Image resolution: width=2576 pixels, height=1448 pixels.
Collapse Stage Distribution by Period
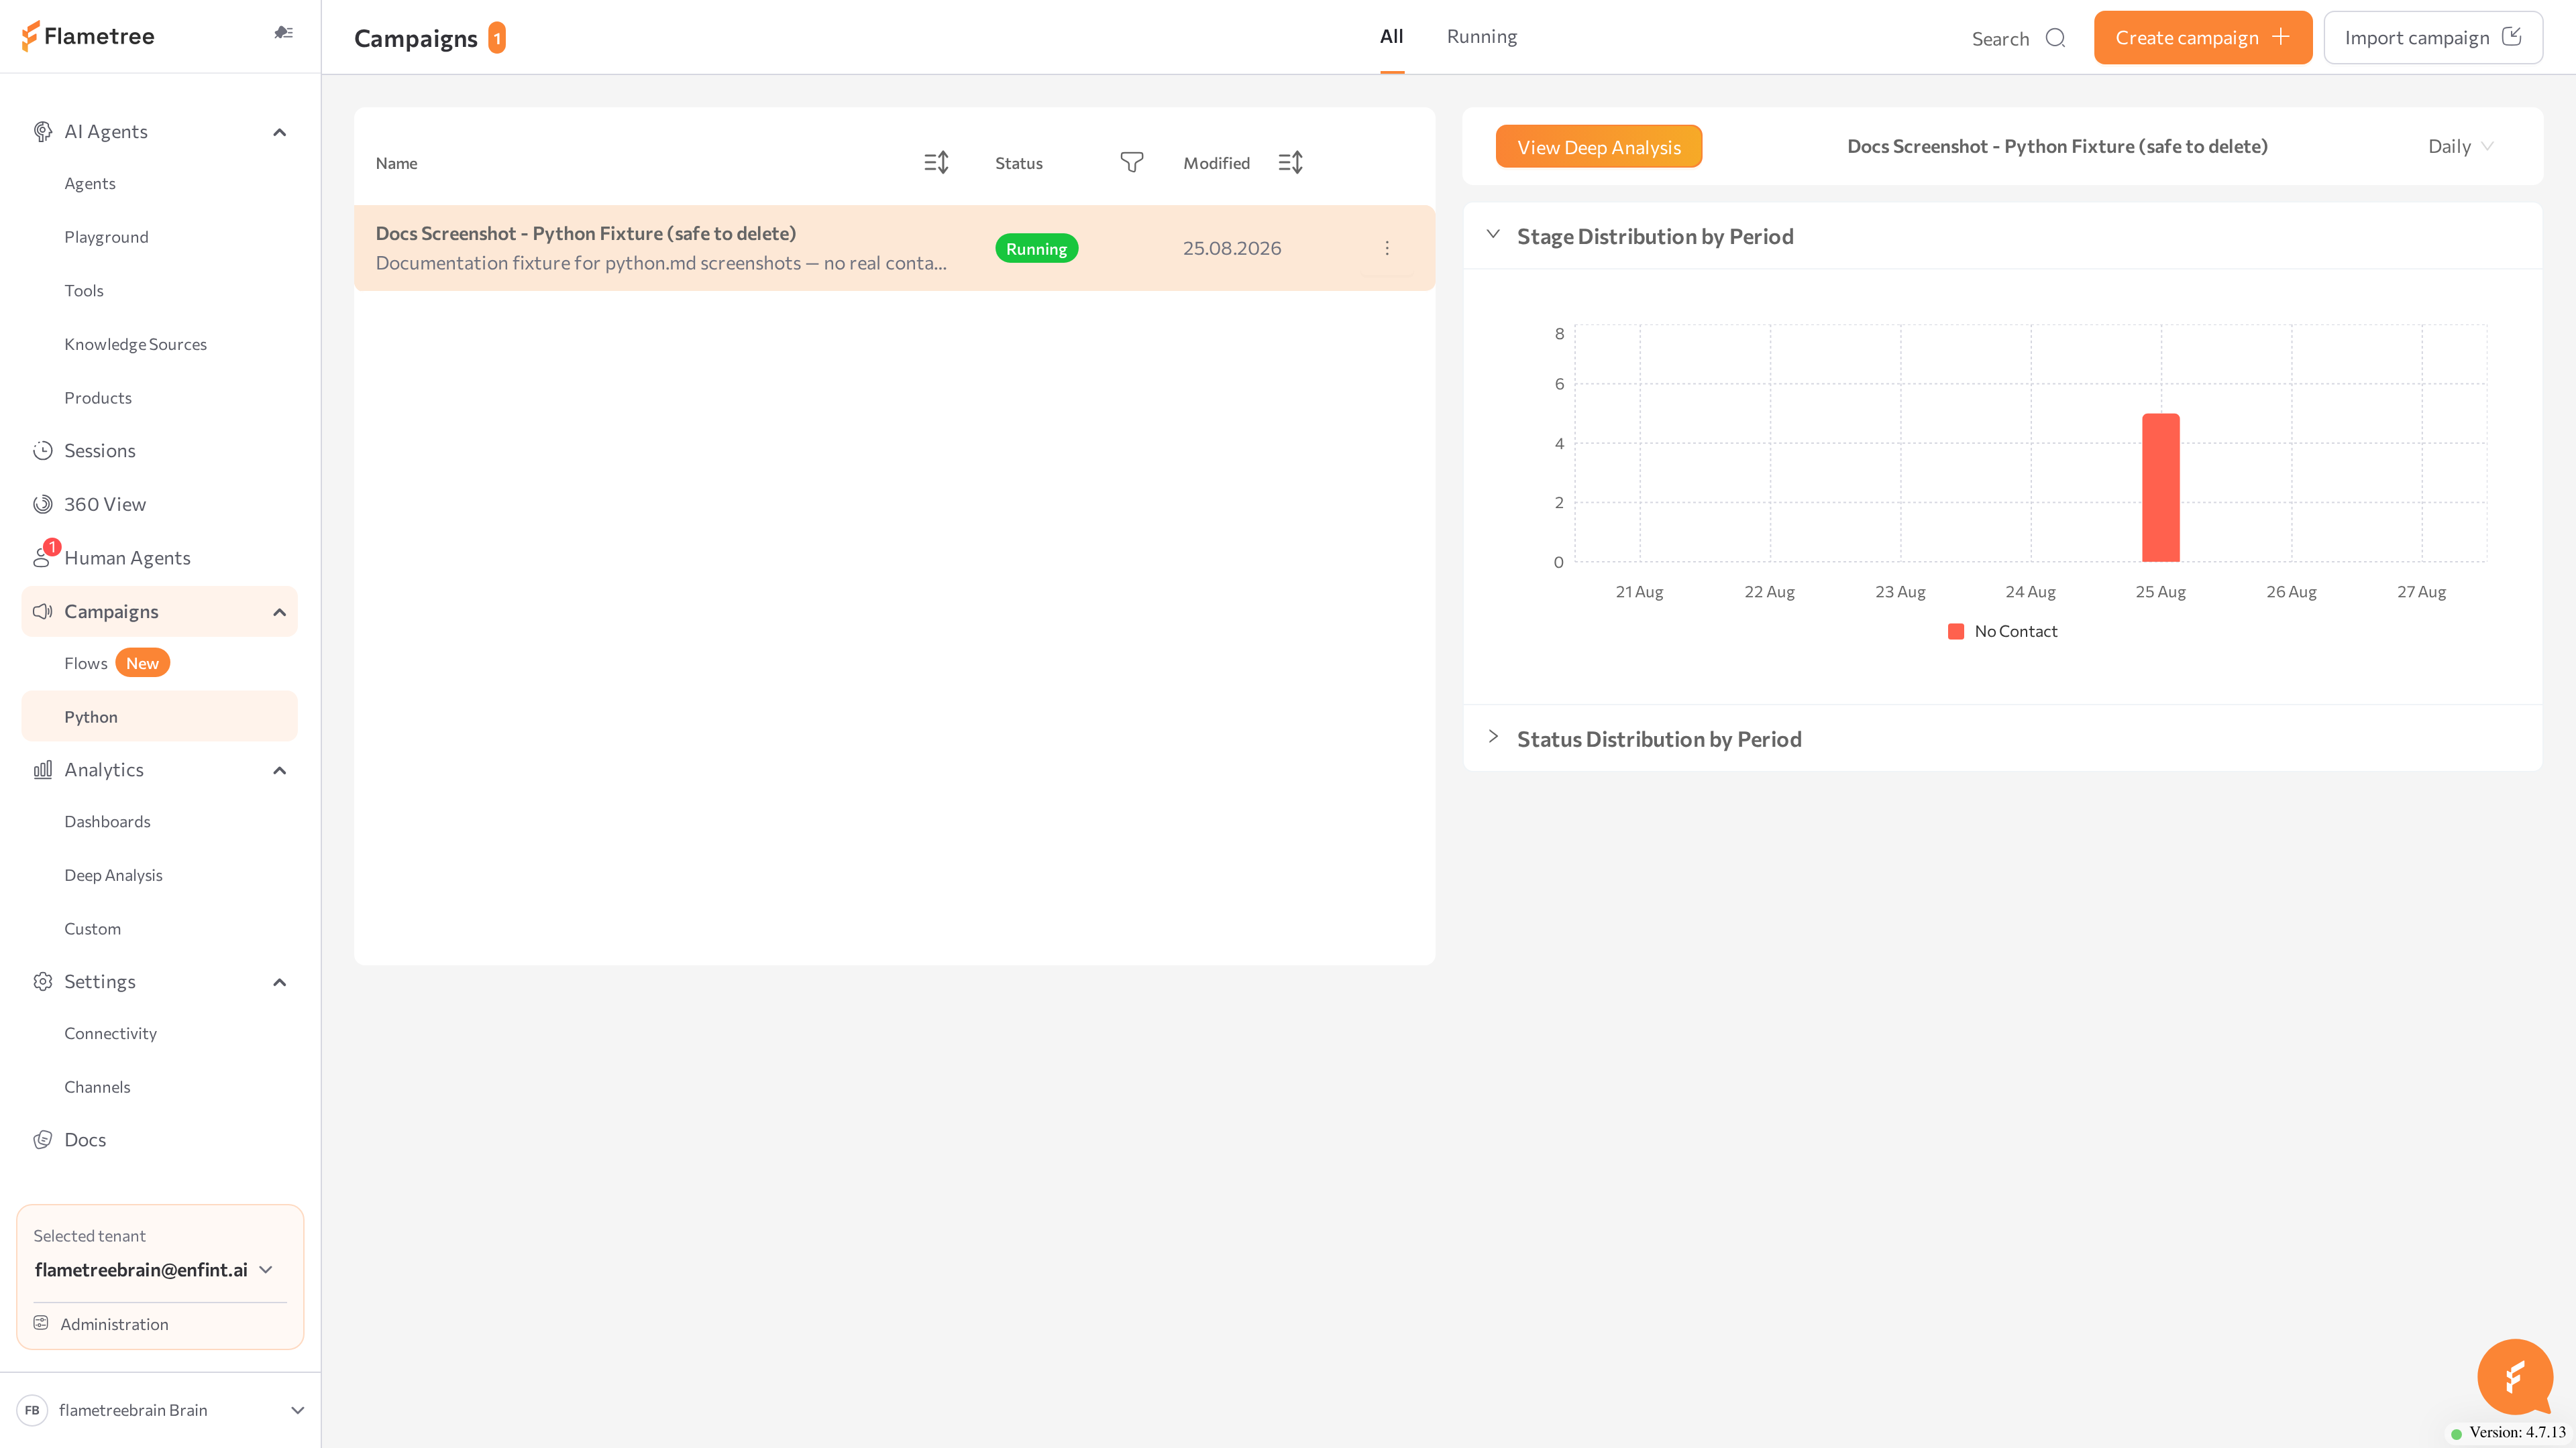pos(1493,234)
